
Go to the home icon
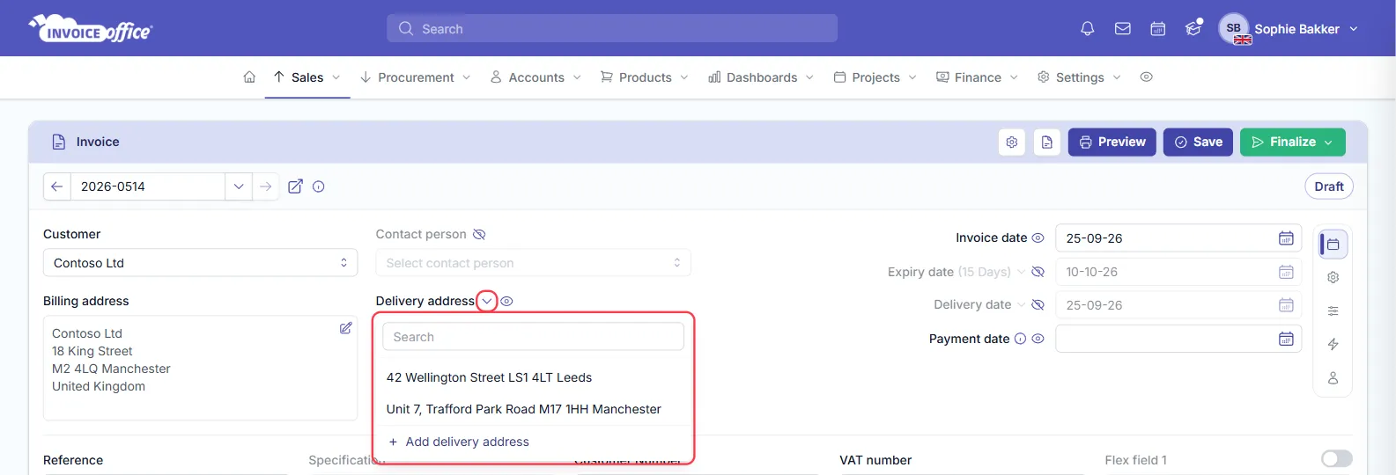[x=249, y=77]
